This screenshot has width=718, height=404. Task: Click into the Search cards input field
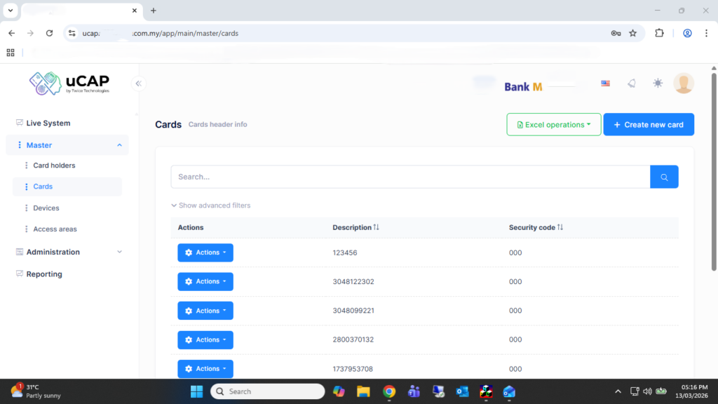coord(410,177)
